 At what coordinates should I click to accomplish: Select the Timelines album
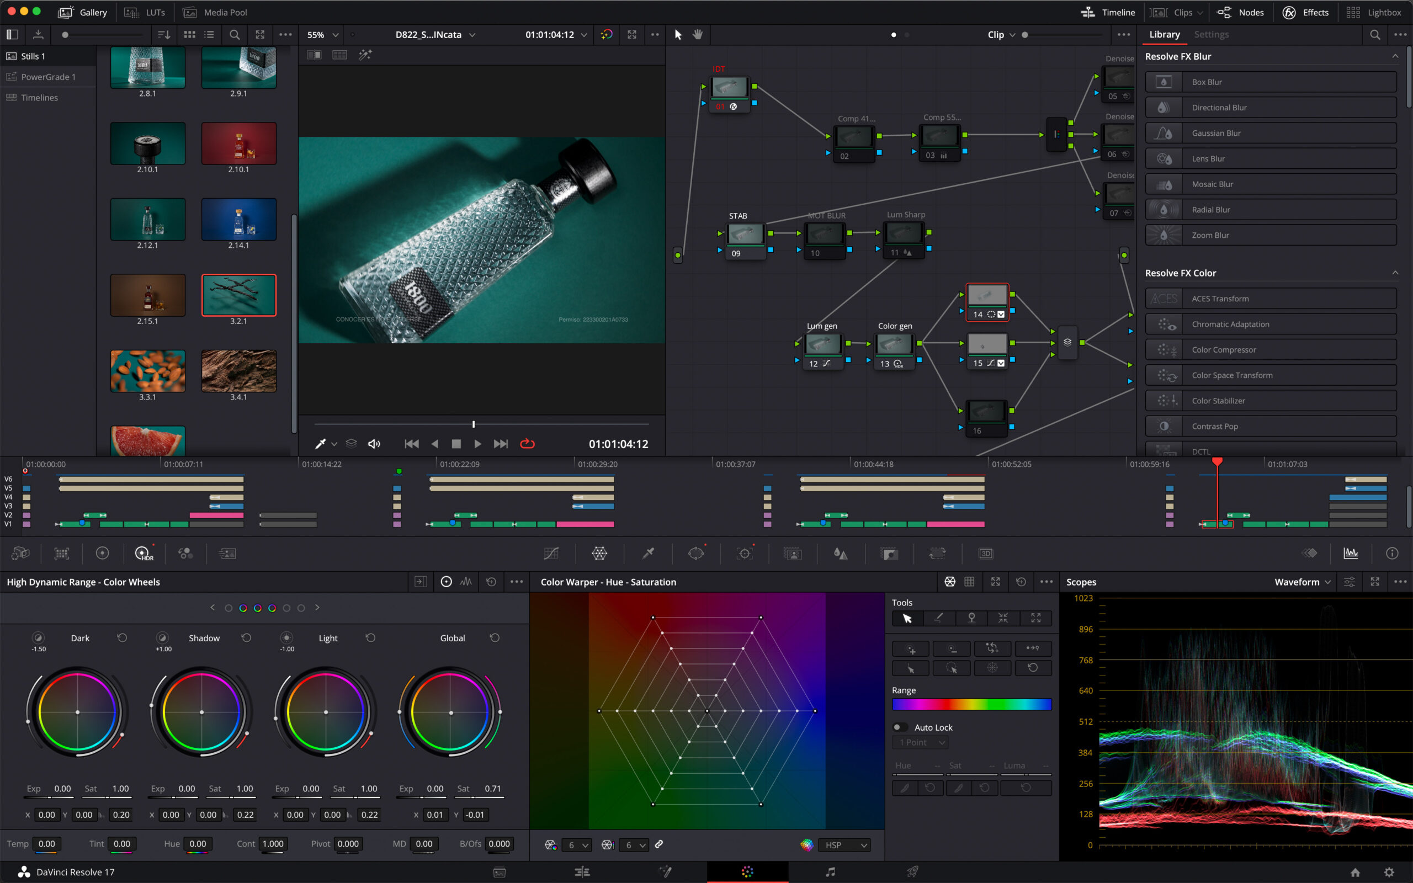click(x=48, y=98)
